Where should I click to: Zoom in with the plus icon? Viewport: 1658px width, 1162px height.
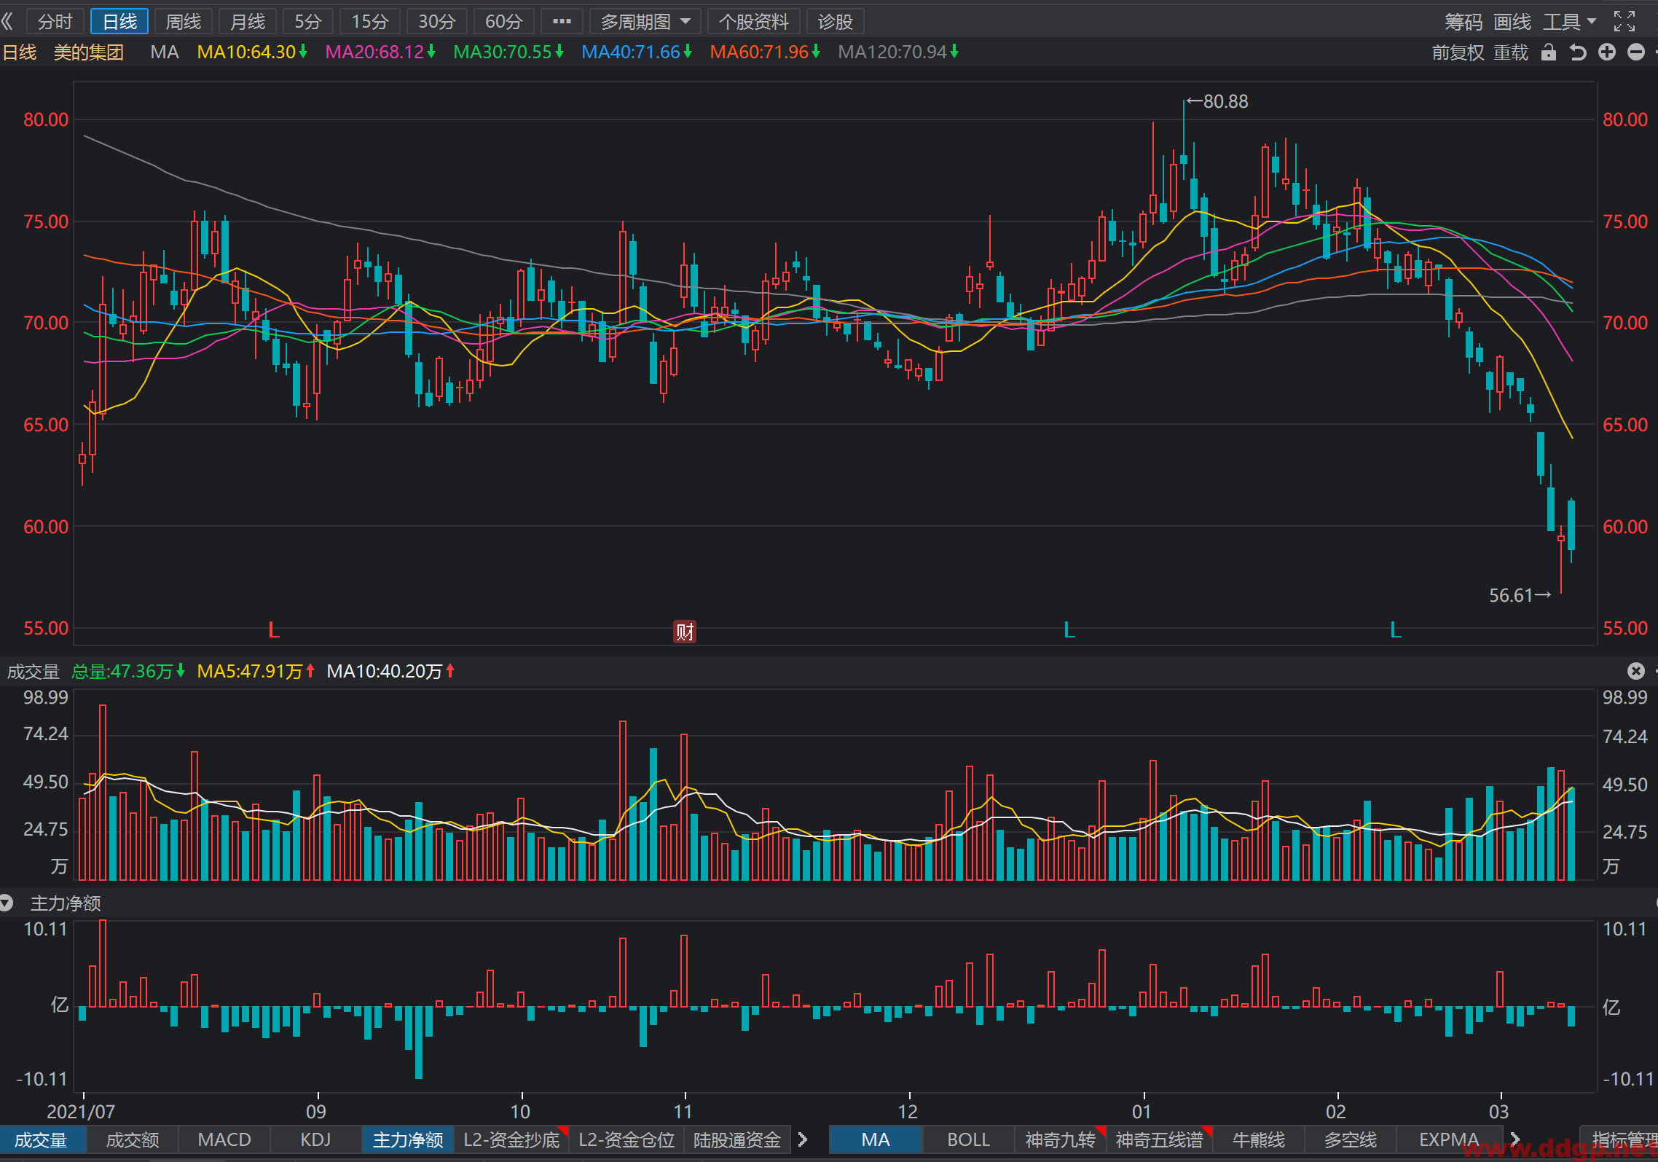[1607, 52]
